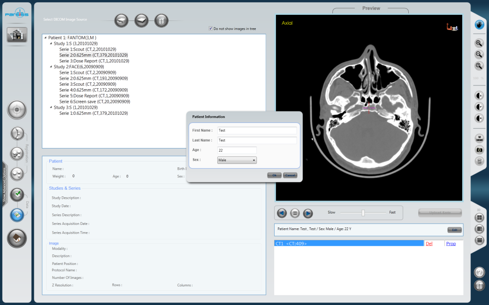The width and height of the screenshot is (489, 305).
Task: Click the Del link for CT1
Action: tap(429, 244)
